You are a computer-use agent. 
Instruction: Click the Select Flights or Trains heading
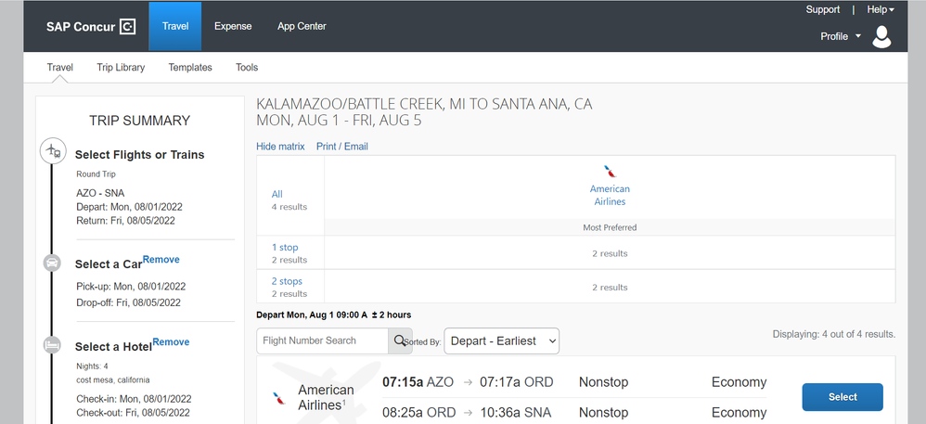pos(139,155)
